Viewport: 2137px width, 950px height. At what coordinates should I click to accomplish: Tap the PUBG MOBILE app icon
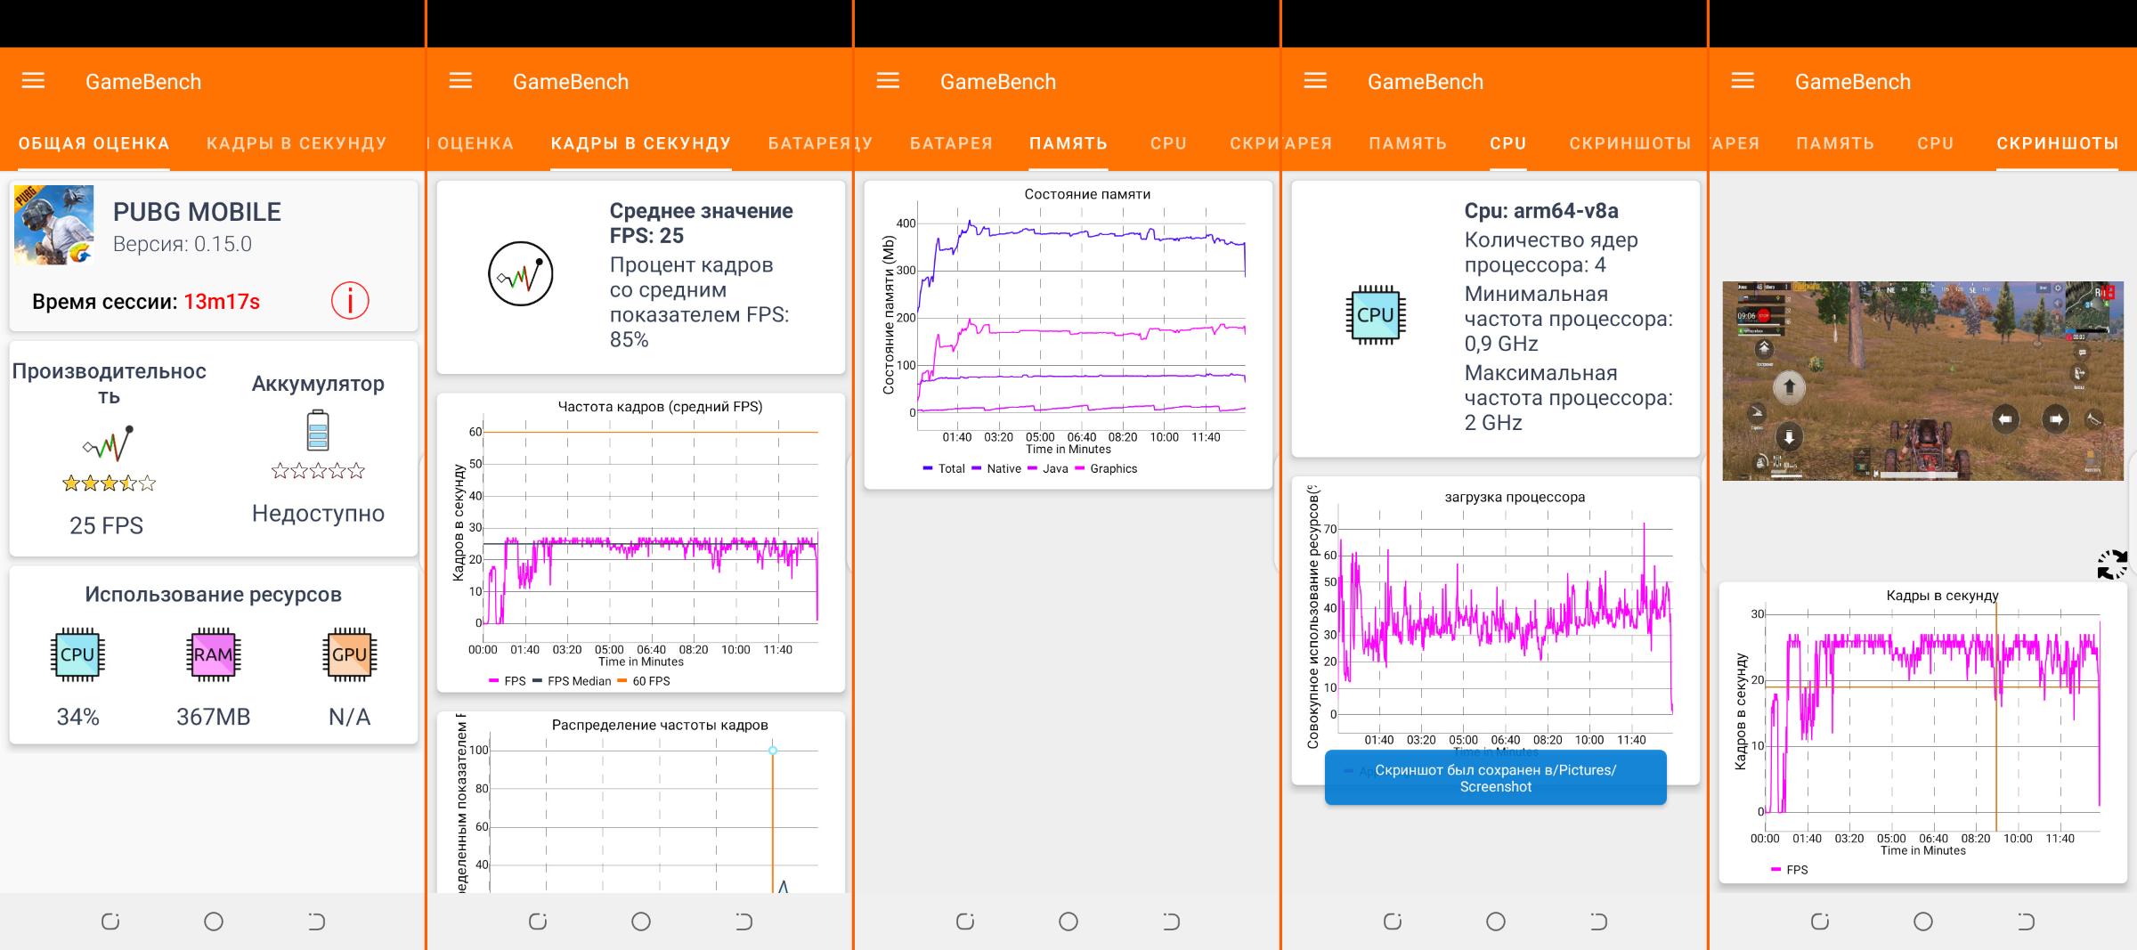click(x=54, y=225)
